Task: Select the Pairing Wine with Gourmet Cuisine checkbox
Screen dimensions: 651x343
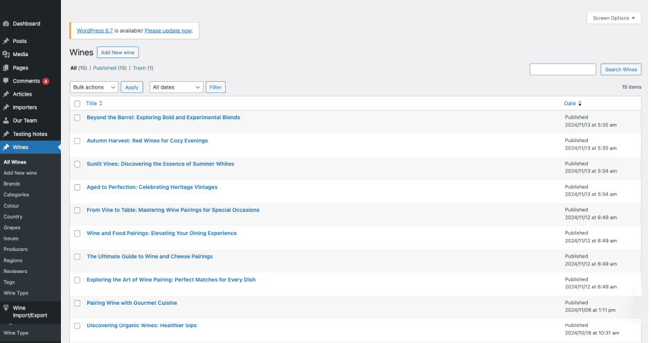Action: [x=78, y=303]
